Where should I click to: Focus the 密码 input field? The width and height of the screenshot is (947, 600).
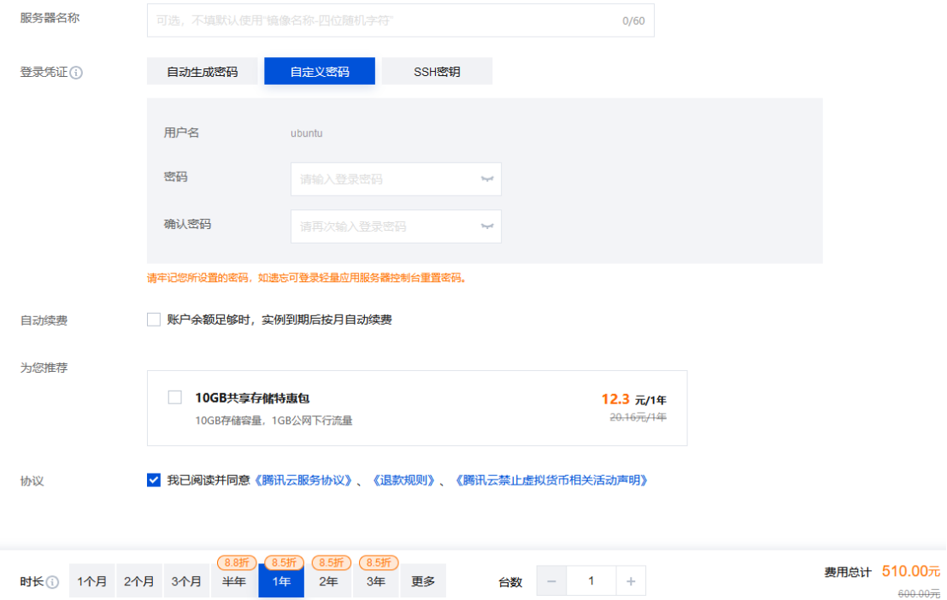[x=396, y=179]
